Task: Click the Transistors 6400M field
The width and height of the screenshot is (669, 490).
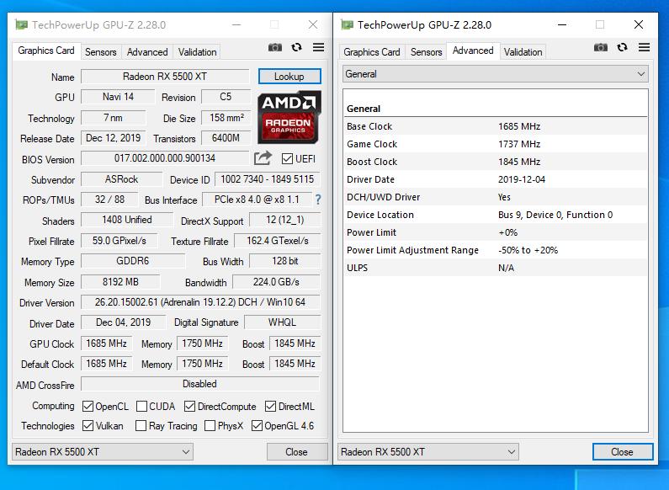Action: tap(226, 138)
